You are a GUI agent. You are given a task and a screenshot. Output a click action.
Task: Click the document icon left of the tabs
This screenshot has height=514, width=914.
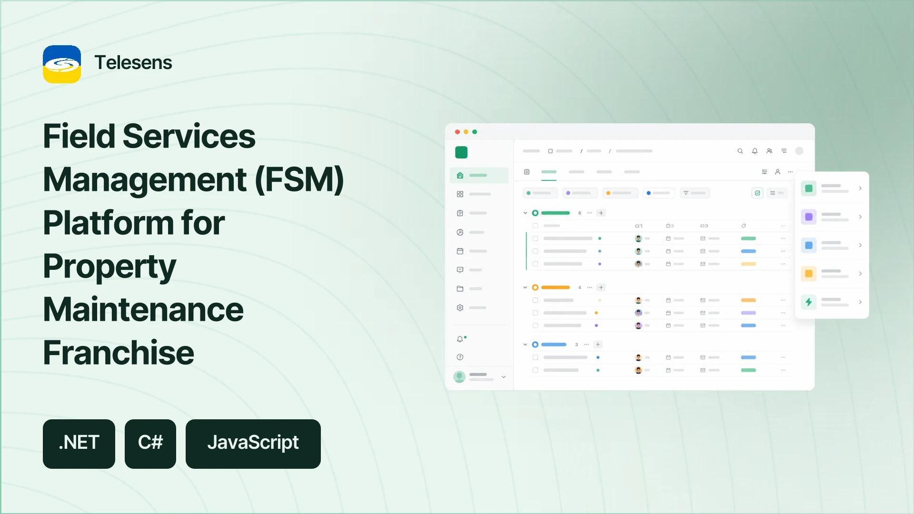click(527, 172)
